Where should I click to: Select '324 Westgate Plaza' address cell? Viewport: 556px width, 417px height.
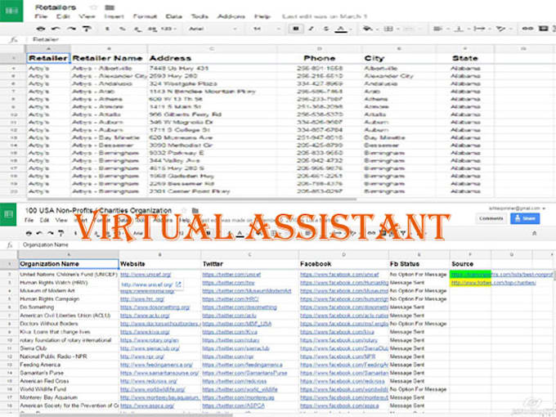(212, 83)
